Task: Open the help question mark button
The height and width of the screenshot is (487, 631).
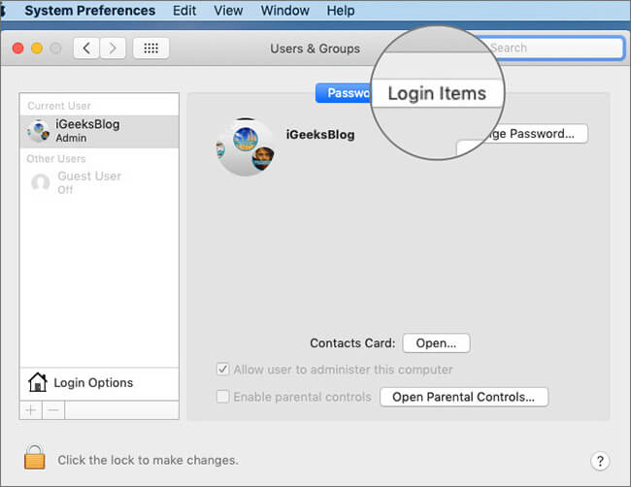Action: tap(599, 461)
